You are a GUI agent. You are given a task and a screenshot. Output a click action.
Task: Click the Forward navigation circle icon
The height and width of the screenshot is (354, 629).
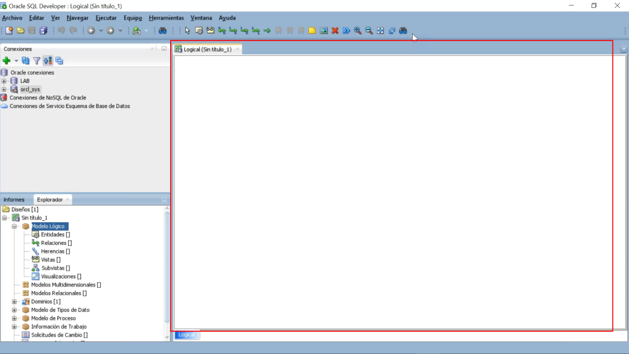tap(111, 31)
